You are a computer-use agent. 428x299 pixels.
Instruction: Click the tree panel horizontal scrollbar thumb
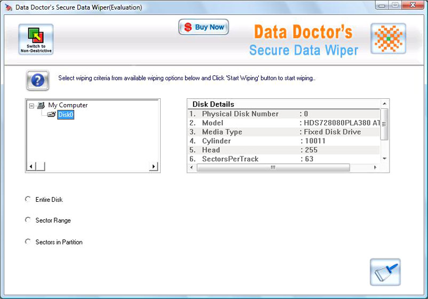tap(40, 166)
